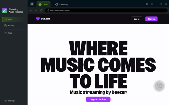Click the floating add music button

[x=159, y=86]
